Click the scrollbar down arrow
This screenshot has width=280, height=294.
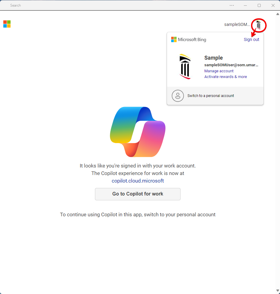point(278,291)
